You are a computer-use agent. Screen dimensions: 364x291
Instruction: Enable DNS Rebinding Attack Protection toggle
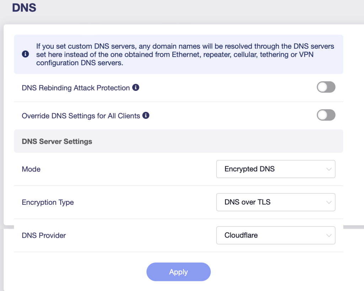326,87
